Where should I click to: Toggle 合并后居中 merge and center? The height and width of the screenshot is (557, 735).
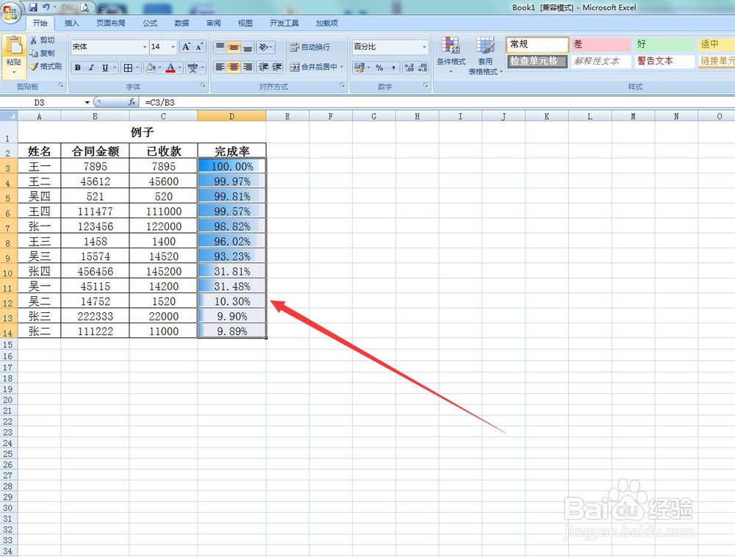coord(314,67)
